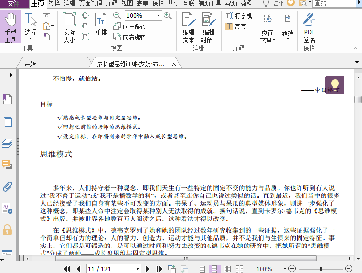
Task: Click the status bar zoom slider handle
Action: [x=321, y=269]
